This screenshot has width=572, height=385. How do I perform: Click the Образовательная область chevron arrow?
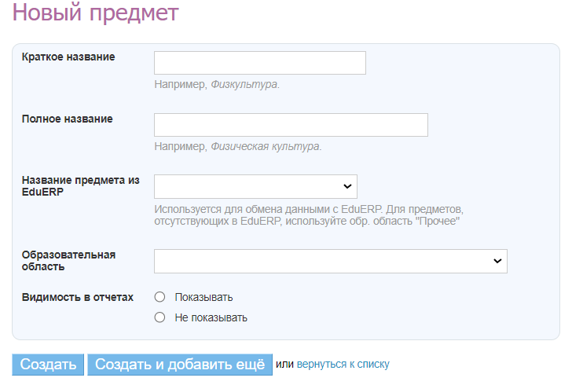click(x=497, y=261)
